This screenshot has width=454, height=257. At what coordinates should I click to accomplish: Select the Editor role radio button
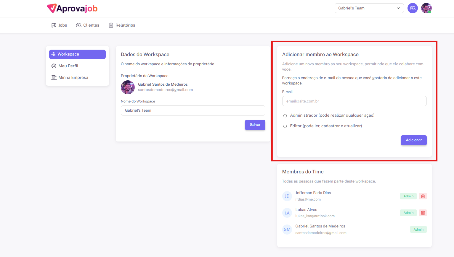coord(285,126)
